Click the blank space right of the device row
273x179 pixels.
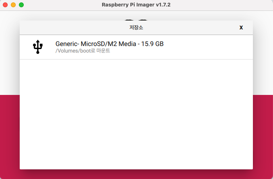point(208,47)
